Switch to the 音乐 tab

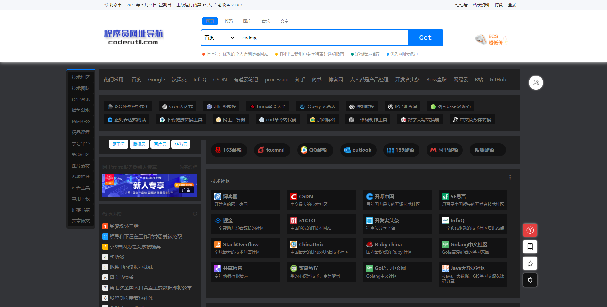point(266,21)
